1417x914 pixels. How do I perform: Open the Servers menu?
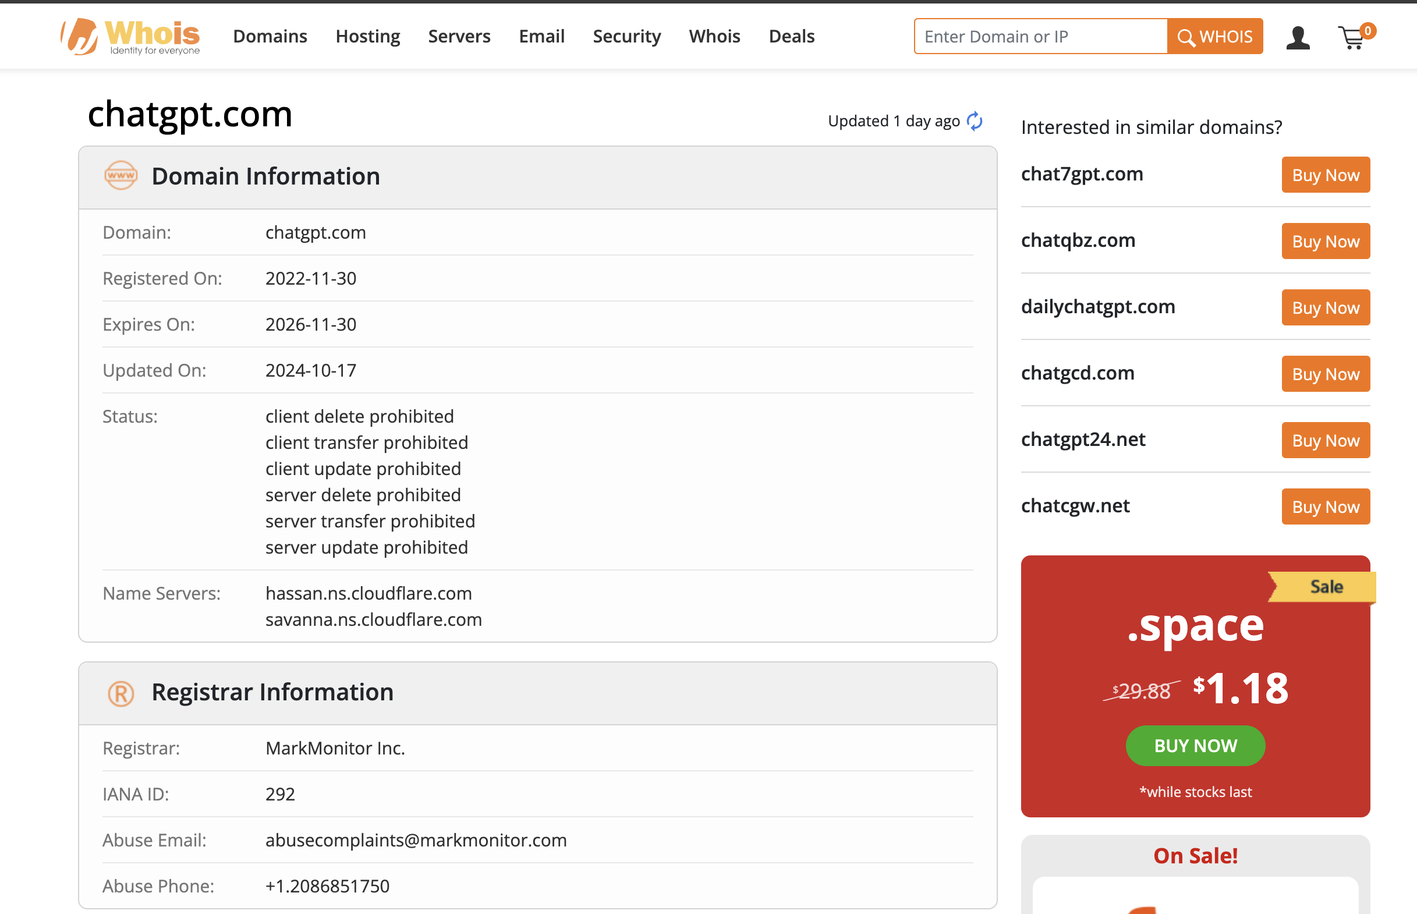(x=459, y=36)
